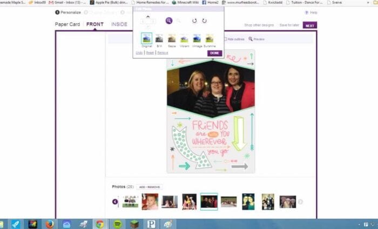Switch to the INSIDE tab
Image resolution: width=378 pixels, height=229 pixels.
point(119,24)
